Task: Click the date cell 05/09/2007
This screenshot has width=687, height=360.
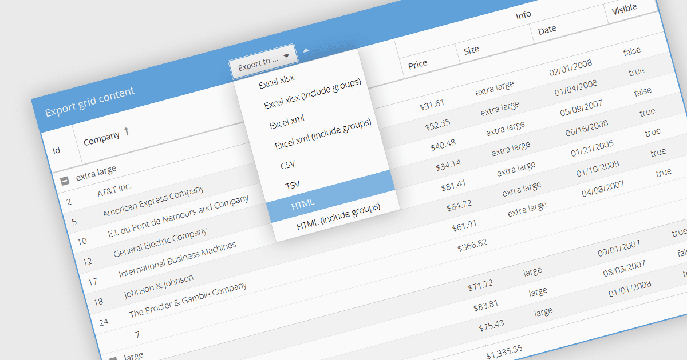Action: click(582, 108)
